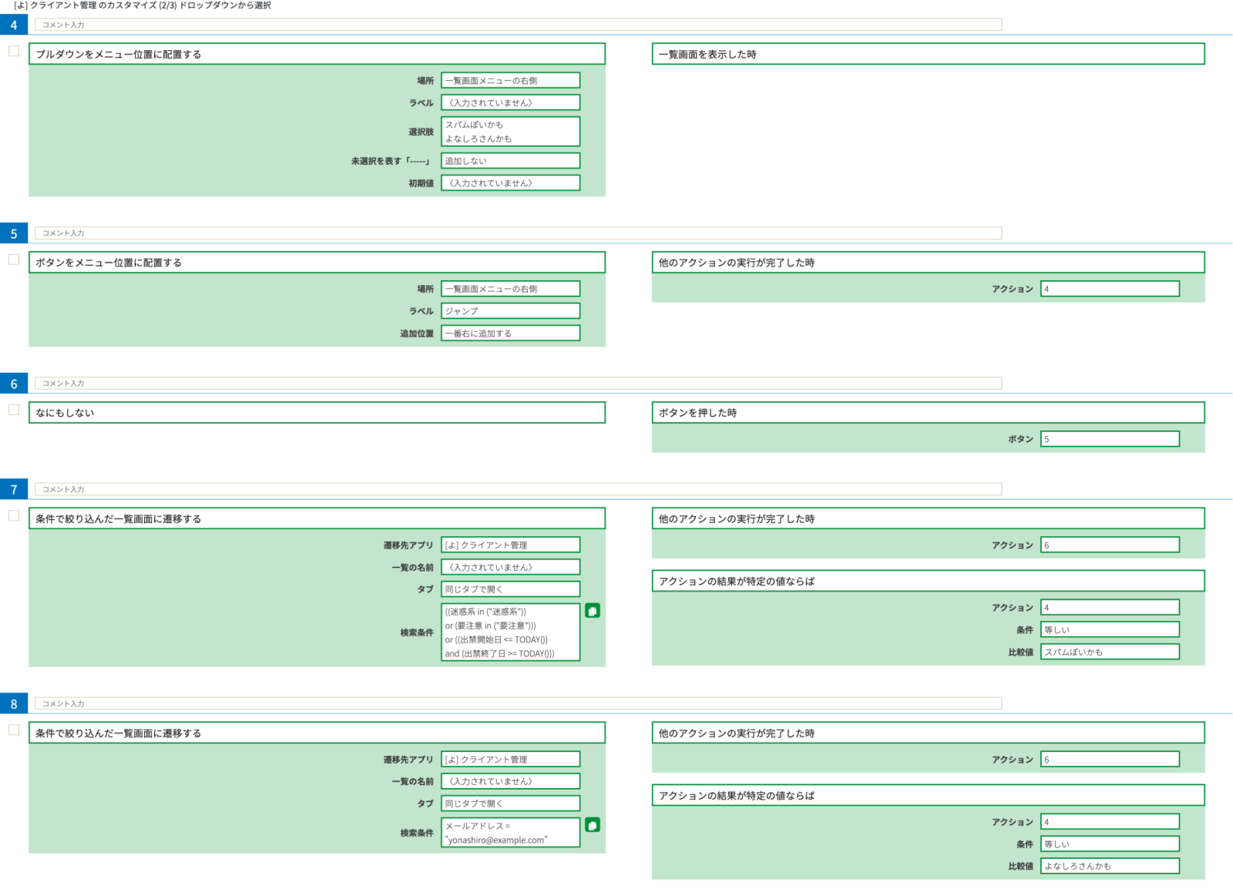Click the 比較値 field showing スパムぽいかも
Screen dimensions: 1233x892
(x=1110, y=652)
